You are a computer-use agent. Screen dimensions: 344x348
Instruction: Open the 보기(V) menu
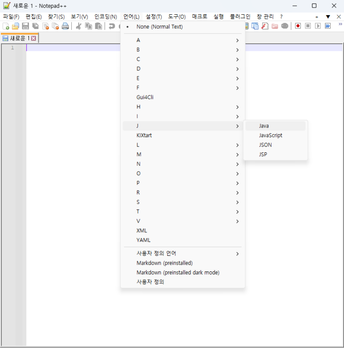pyautogui.click(x=79, y=16)
